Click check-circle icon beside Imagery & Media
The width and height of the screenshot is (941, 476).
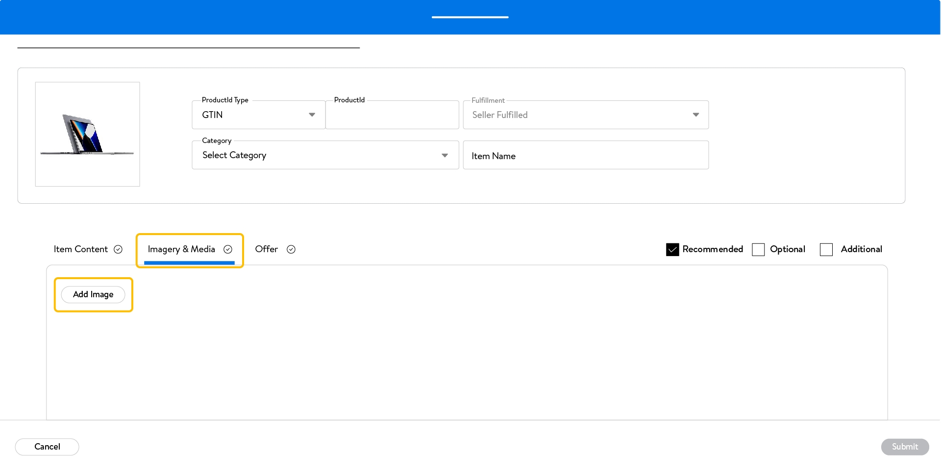[x=228, y=249]
